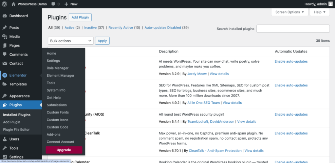
Task: Open Home in the Elementor flyout menu
Action: tap(51, 53)
